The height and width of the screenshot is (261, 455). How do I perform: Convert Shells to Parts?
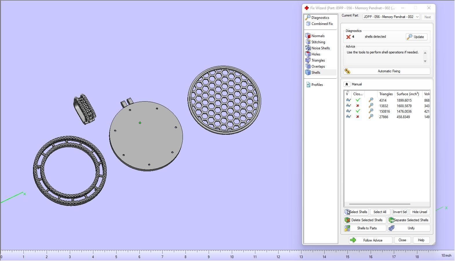365,228
